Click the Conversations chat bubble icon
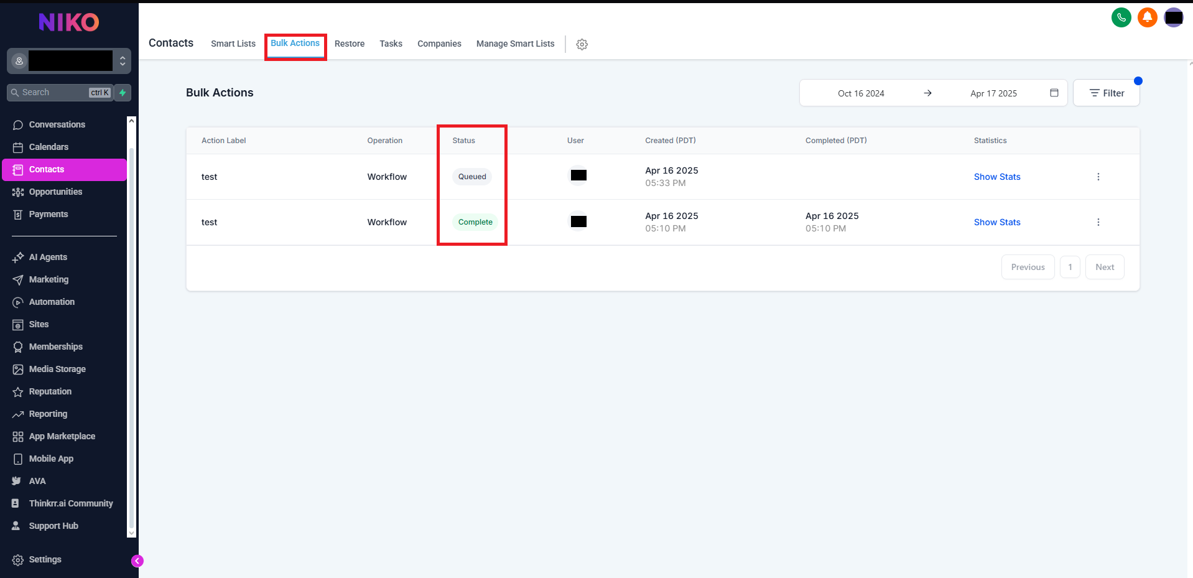 pos(18,125)
